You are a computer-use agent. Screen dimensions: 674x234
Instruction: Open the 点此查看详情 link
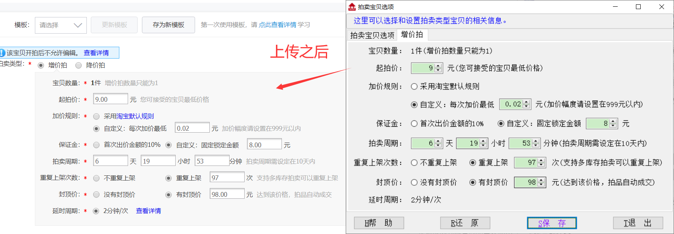pos(277,25)
